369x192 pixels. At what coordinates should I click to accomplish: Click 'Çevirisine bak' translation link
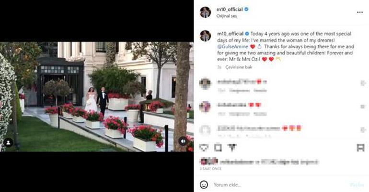[239, 67]
